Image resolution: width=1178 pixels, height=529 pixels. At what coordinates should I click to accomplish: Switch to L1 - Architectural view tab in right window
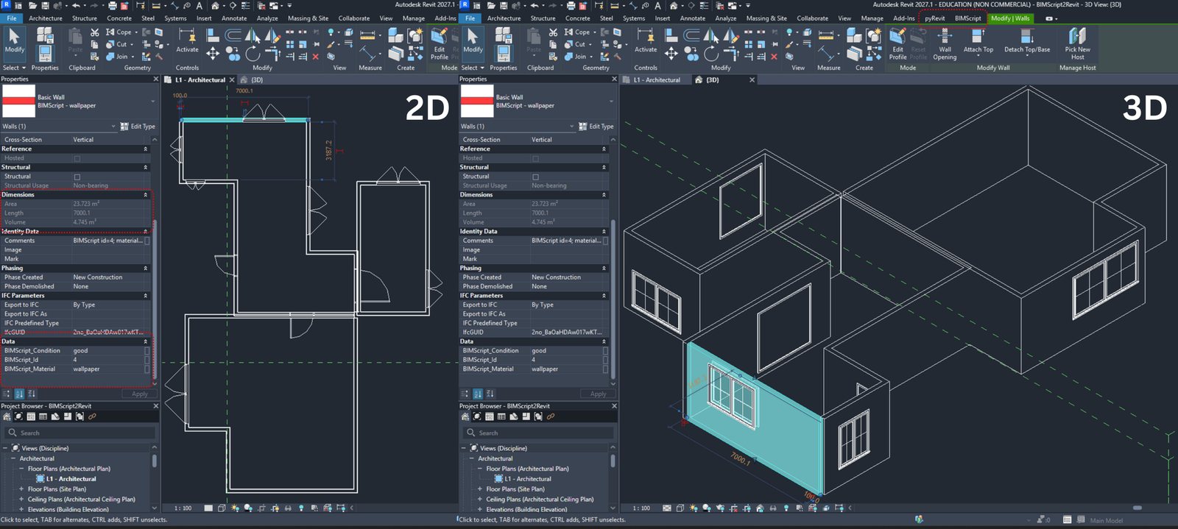657,79
